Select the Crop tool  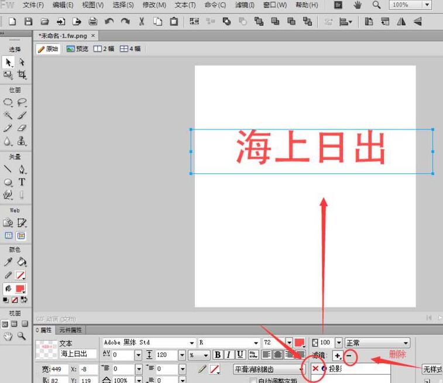pyautogui.click(x=22, y=75)
